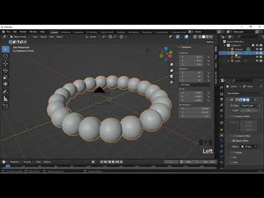Image resolution: width=264 pixels, height=198 pixels.
Task: Open the Physics properties tab icon
Action: [x=222, y=146]
